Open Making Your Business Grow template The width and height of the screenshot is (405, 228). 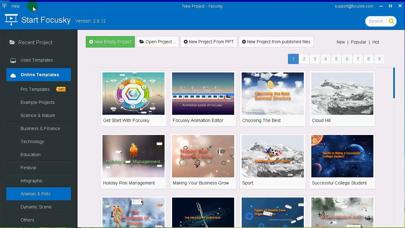[x=203, y=161]
